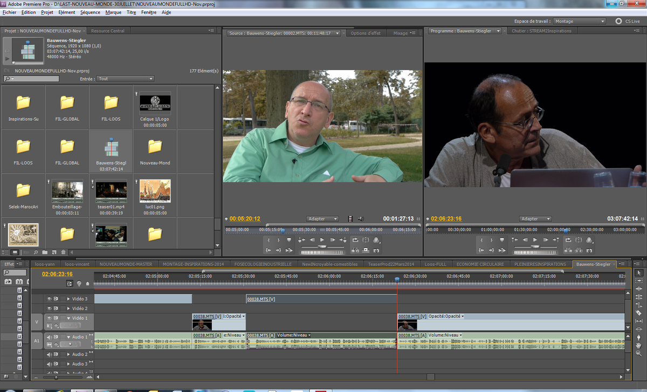The width and height of the screenshot is (647, 392).
Task: Collapse the Vidéo 1 track
Action: tap(68, 318)
